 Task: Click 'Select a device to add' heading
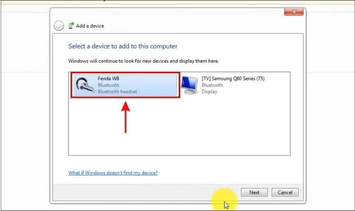pos(123,46)
